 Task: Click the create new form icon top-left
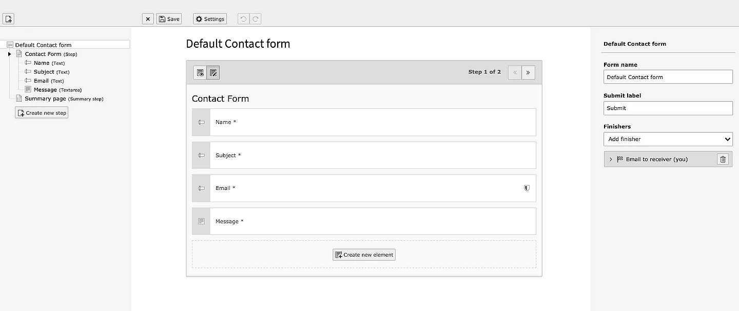coord(8,18)
